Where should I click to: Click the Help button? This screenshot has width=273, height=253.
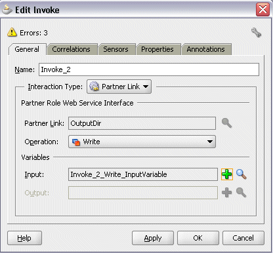click(24, 238)
